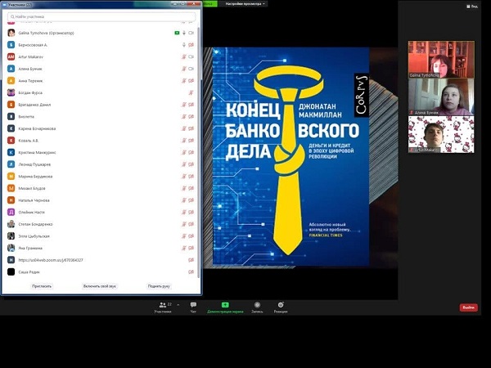
Task: Click Карина Бочарникова's disabled camera icon
Action: click(x=191, y=128)
